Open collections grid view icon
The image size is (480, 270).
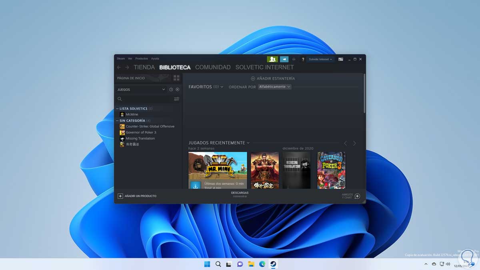[x=176, y=78]
